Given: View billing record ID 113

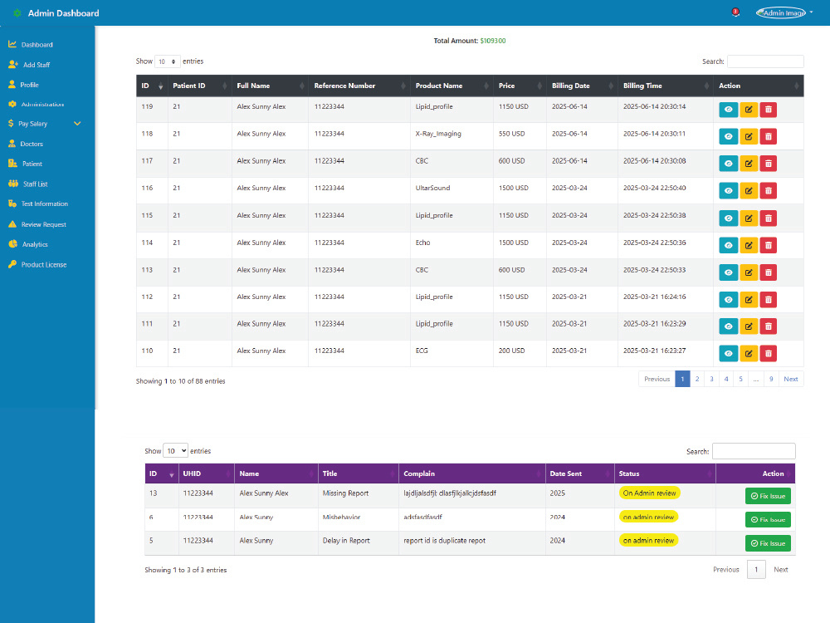Looking at the screenshot, I should coord(729,272).
